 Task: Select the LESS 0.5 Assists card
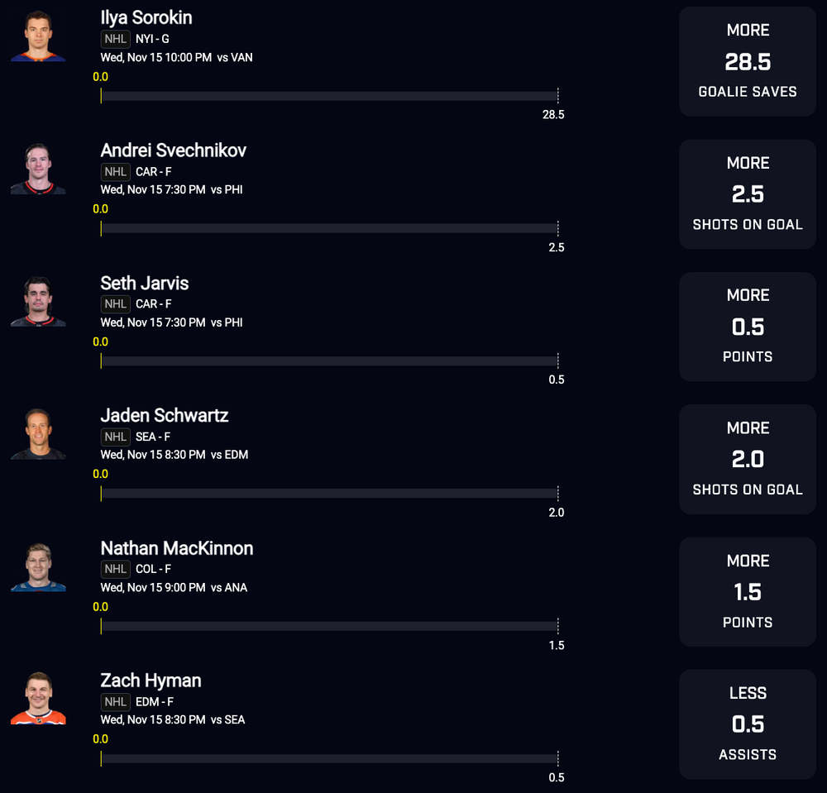[x=748, y=724]
